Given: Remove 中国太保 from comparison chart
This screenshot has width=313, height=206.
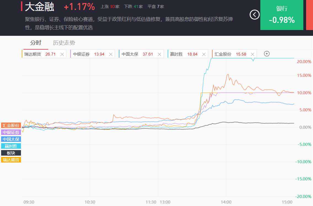Looking at the screenshot, I should click(x=159, y=54).
